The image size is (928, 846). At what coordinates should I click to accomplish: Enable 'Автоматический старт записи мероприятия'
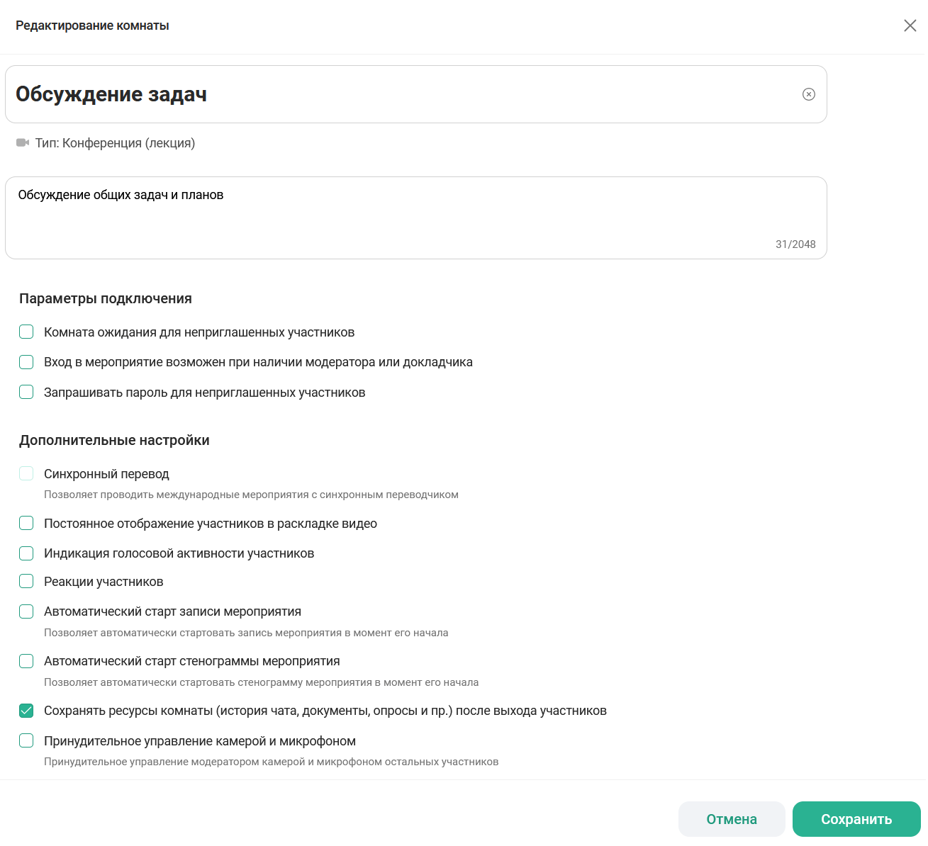(26, 611)
